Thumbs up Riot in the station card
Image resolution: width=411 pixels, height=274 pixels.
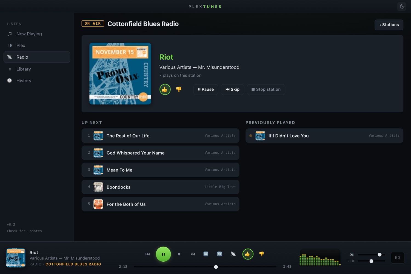(x=165, y=89)
